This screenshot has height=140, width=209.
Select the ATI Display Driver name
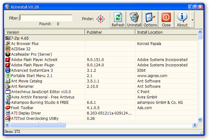pos(26,113)
